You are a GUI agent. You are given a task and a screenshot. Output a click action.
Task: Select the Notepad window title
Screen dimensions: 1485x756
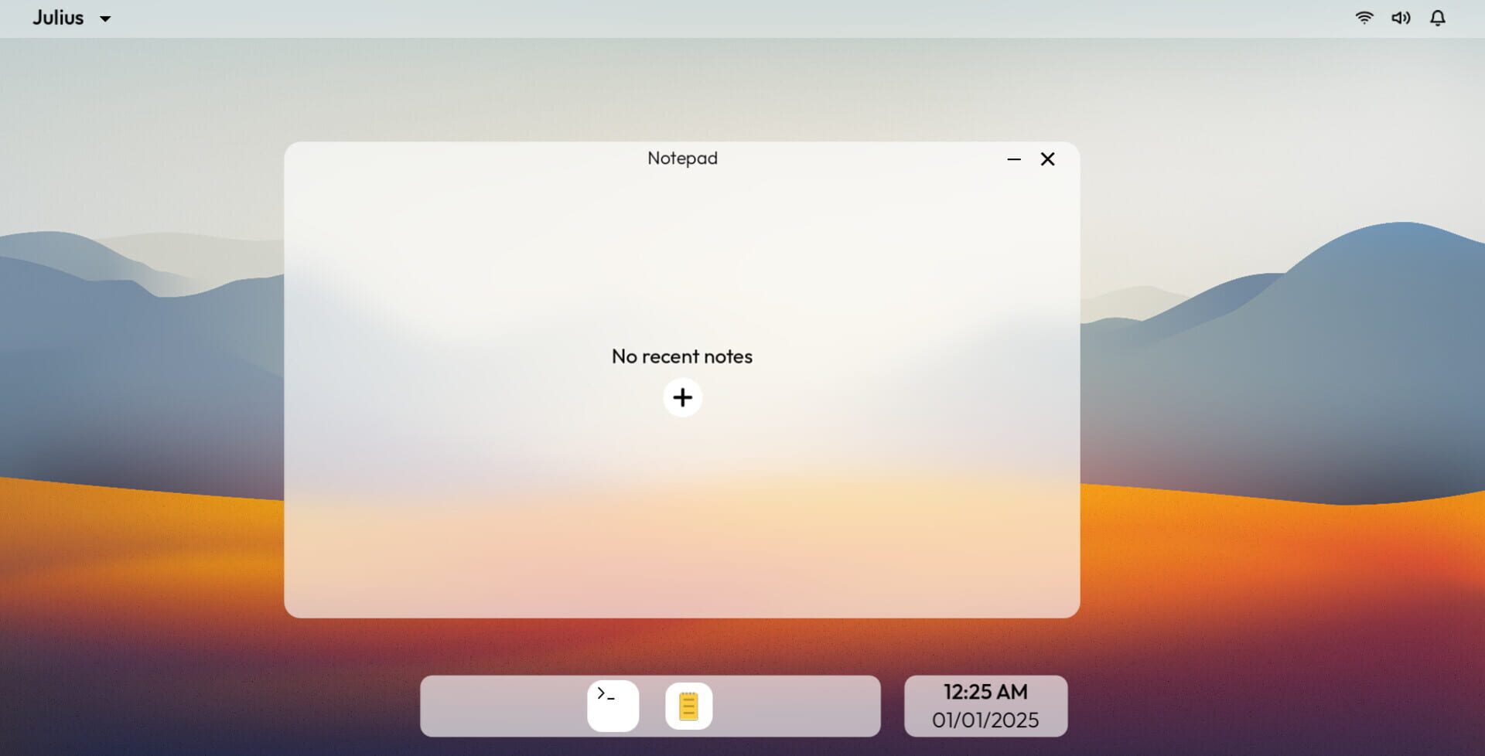pyautogui.click(x=682, y=158)
